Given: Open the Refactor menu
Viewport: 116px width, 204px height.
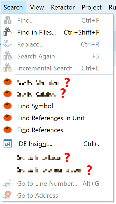Looking at the screenshot, I should point(63,7).
